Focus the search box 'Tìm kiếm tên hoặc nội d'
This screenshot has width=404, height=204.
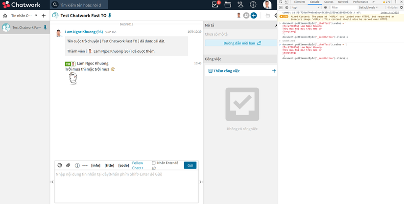[79, 5]
